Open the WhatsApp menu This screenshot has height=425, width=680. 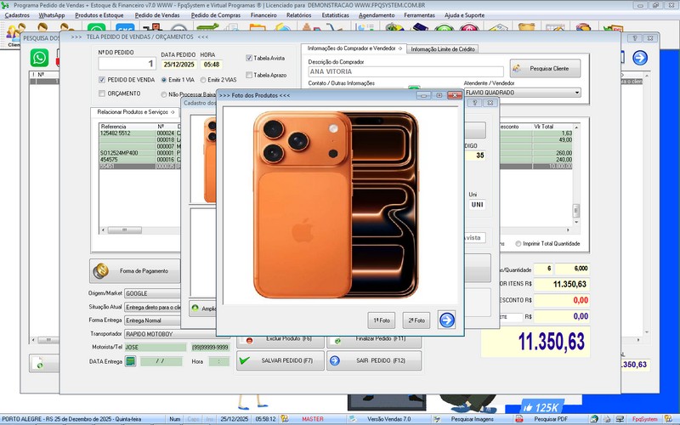(x=52, y=15)
